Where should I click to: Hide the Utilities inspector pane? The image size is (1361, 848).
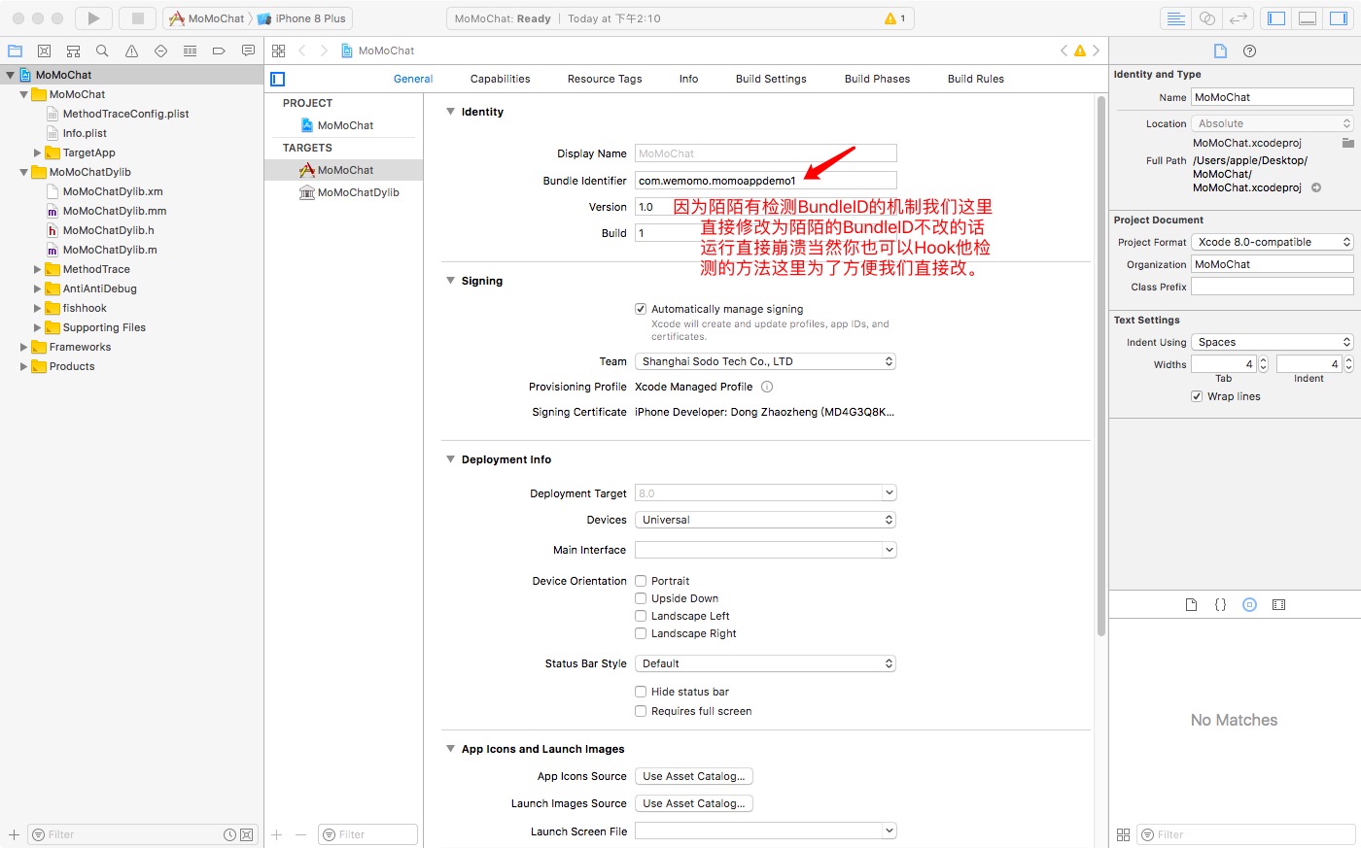pyautogui.click(x=1339, y=18)
